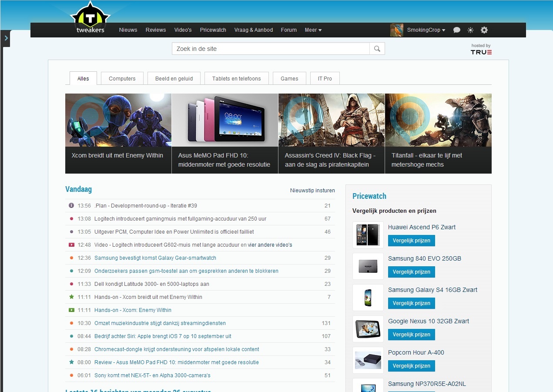Open Samsung NP370R5E-A02NL product link
The image size is (553, 392).
[427, 384]
